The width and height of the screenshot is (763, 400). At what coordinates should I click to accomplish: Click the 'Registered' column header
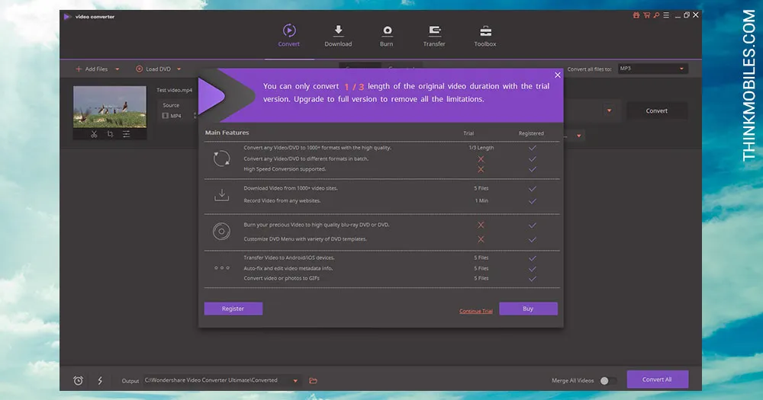click(x=531, y=133)
